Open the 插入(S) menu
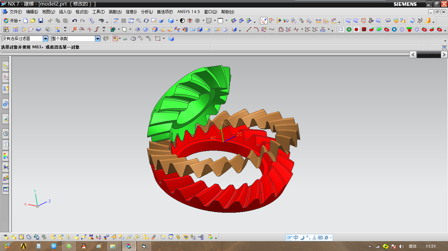Screen dimensions: 448x251 coord(65,12)
